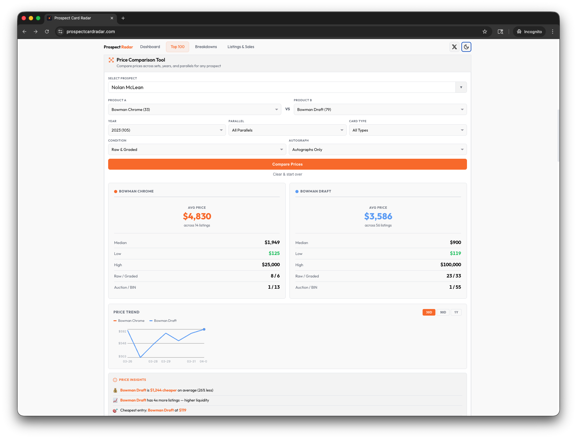The height and width of the screenshot is (439, 577).
Task: Select the 90D trend range
Action: [x=443, y=312]
